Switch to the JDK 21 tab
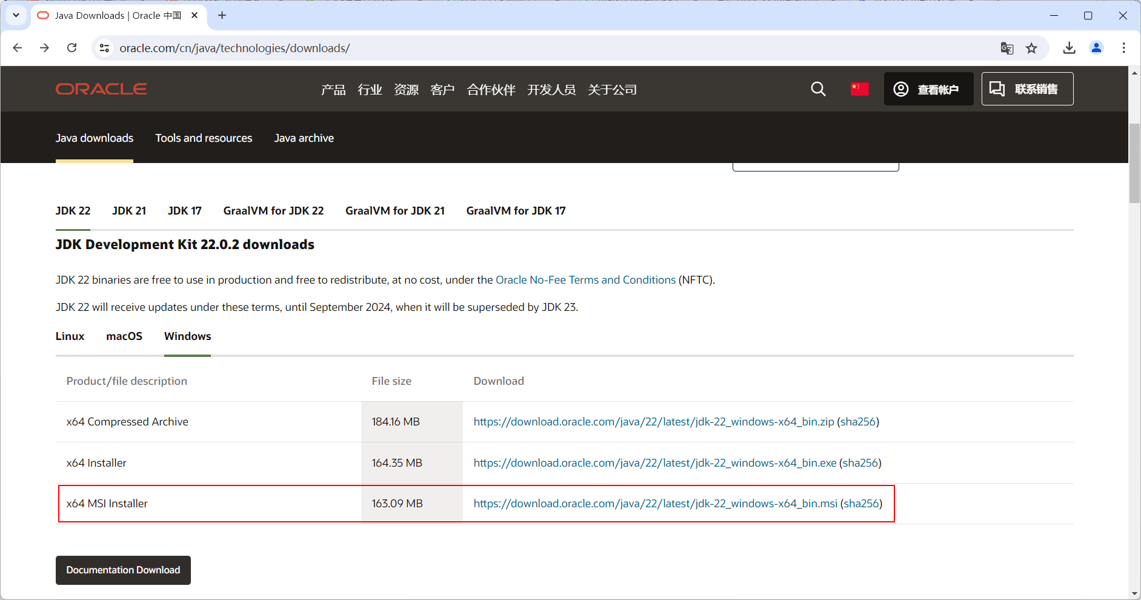Viewport: 1141px width, 600px height. pyautogui.click(x=129, y=211)
